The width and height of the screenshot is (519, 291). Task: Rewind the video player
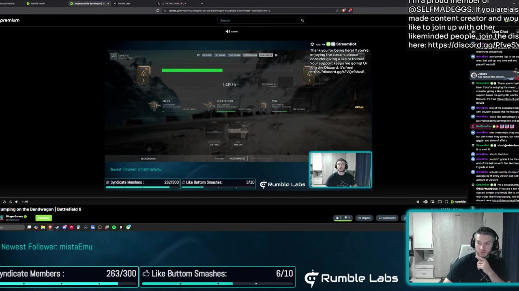click(4, 202)
